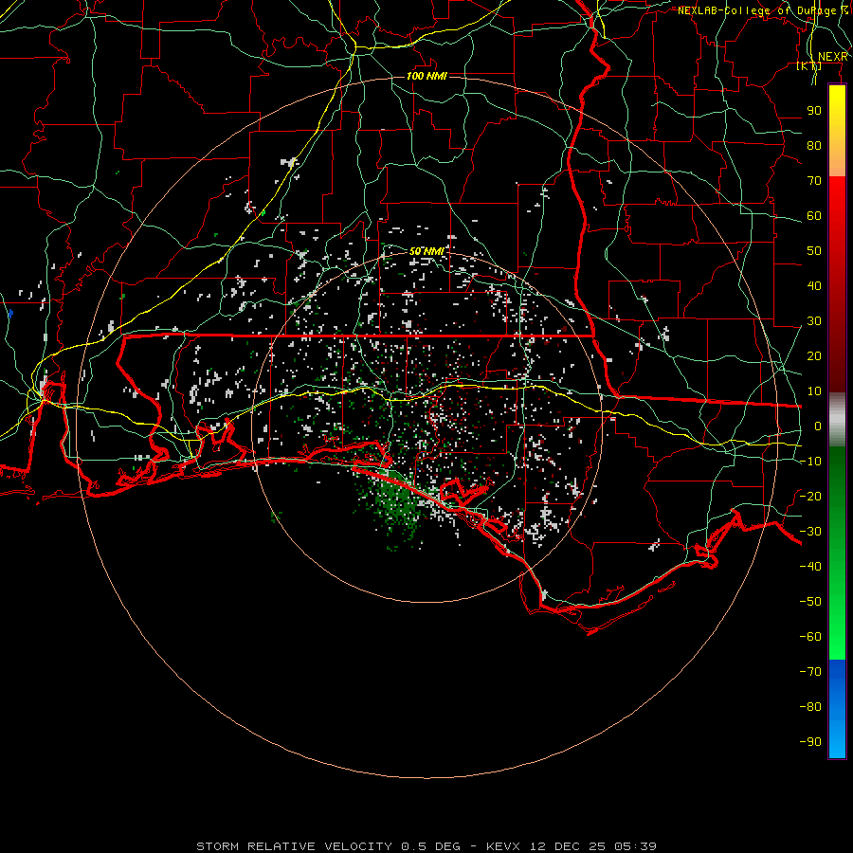Click the -20 value on velocity scale

pyautogui.click(x=810, y=497)
